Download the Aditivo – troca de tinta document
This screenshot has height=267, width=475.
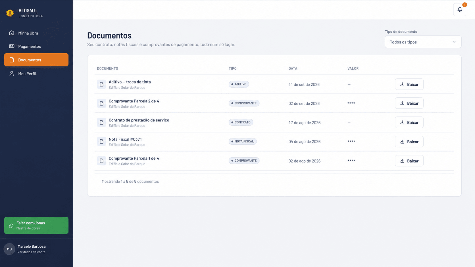tap(409, 84)
